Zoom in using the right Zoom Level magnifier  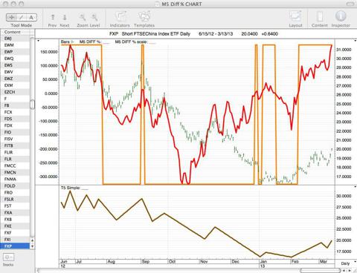(94, 17)
